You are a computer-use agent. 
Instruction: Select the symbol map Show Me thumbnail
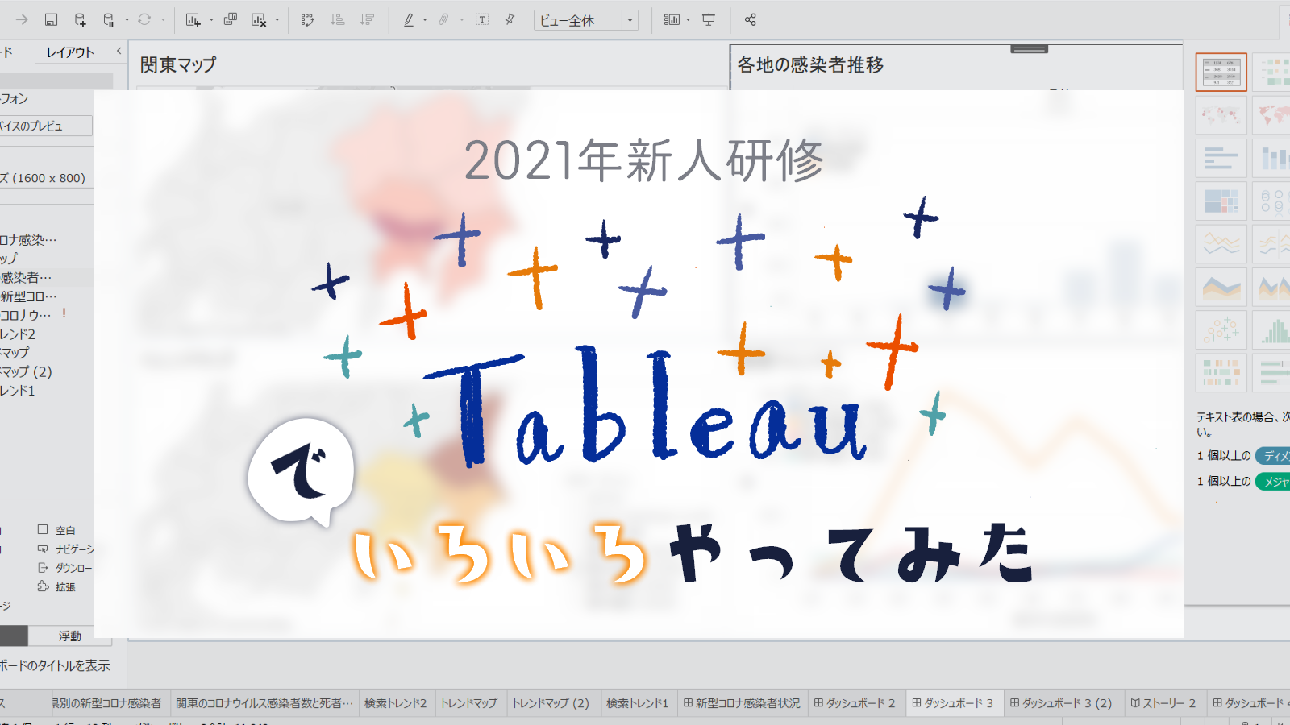click(1221, 115)
